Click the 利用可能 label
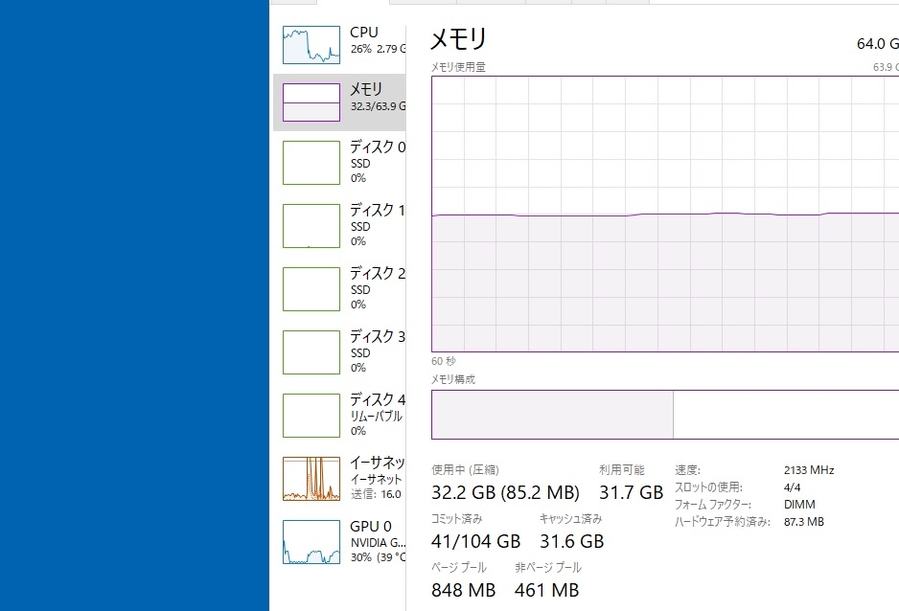Screen dimensions: 899x611 pos(622,470)
